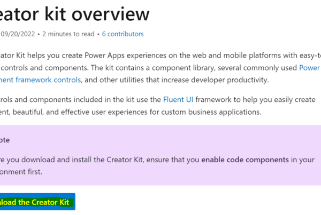Click the "Power" link at line end

pos(309,68)
